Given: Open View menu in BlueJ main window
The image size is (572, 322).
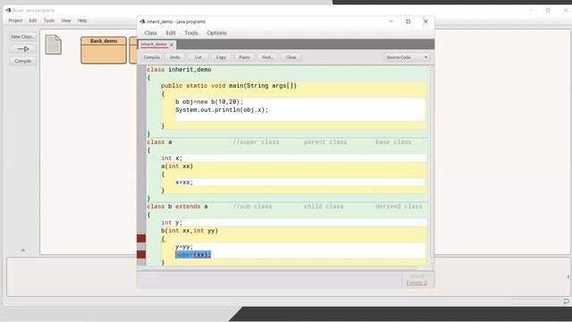Looking at the screenshot, I should click(x=65, y=21).
